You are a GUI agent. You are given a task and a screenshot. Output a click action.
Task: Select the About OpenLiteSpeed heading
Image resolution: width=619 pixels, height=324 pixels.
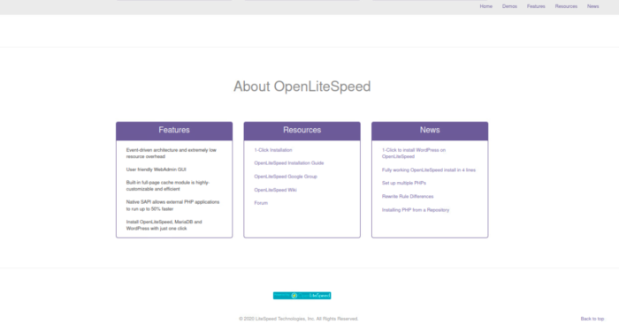click(302, 87)
